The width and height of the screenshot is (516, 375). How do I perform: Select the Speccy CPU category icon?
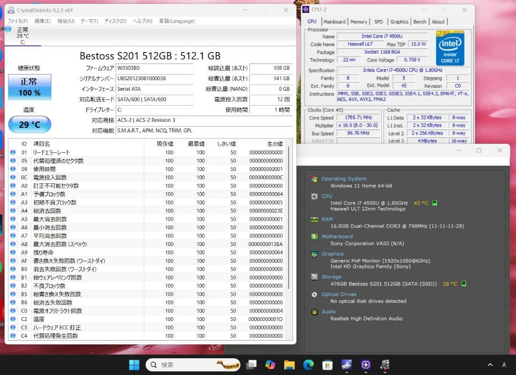click(x=315, y=196)
